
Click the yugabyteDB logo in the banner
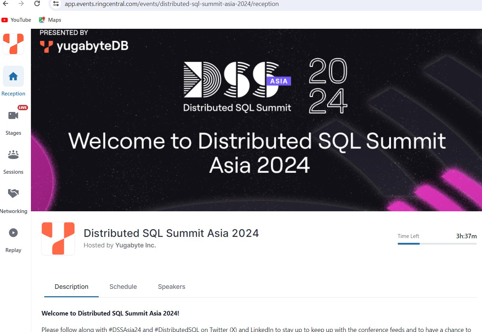pos(84,46)
